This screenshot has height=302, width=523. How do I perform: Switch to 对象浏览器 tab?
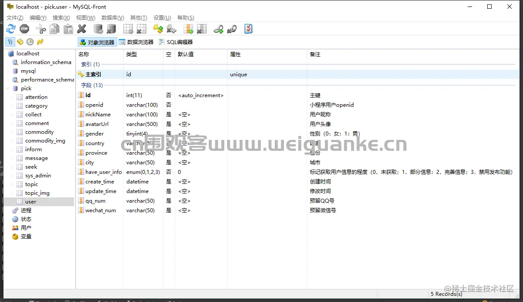tap(97, 42)
